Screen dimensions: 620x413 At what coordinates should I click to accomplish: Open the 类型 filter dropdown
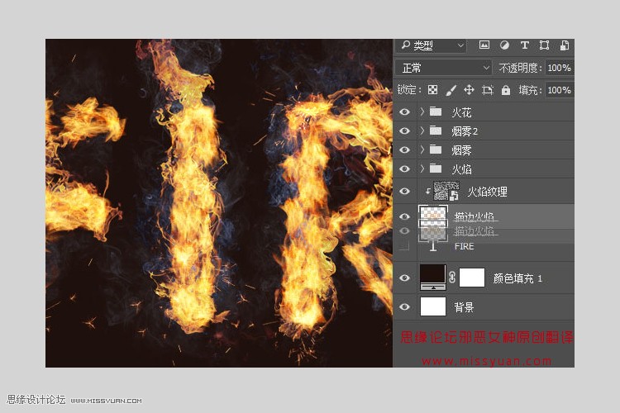pyautogui.click(x=432, y=45)
